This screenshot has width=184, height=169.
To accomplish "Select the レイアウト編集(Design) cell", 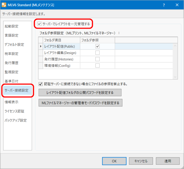I will tap(62, 53).
